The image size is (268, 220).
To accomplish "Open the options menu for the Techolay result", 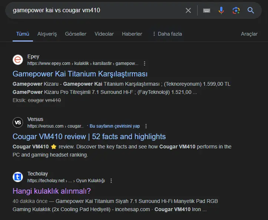I will pyautogui.click(x=111, y=181).
